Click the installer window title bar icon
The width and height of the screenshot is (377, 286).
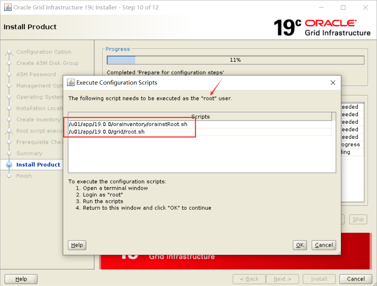pos(8,7)
